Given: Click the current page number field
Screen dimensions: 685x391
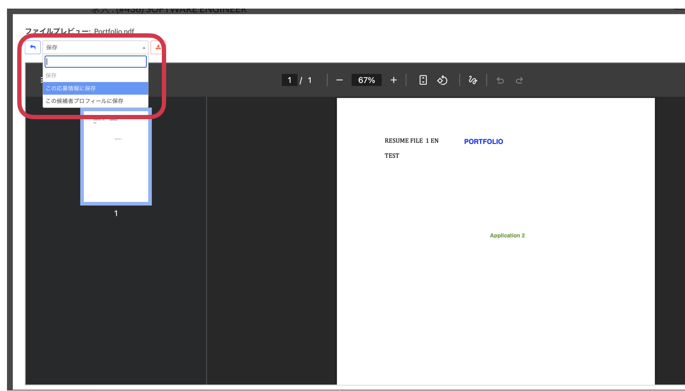Looking at the screenshot, I should [289, 80].
